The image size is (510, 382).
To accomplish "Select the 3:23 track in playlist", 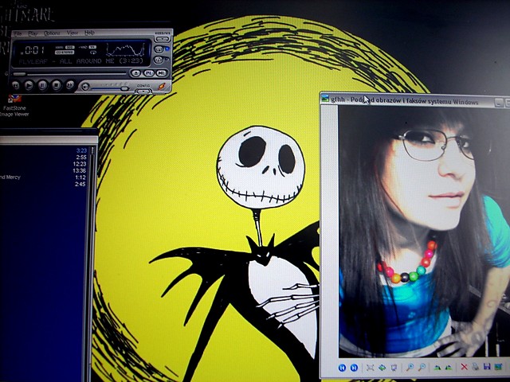I will [x=45, y=150].
